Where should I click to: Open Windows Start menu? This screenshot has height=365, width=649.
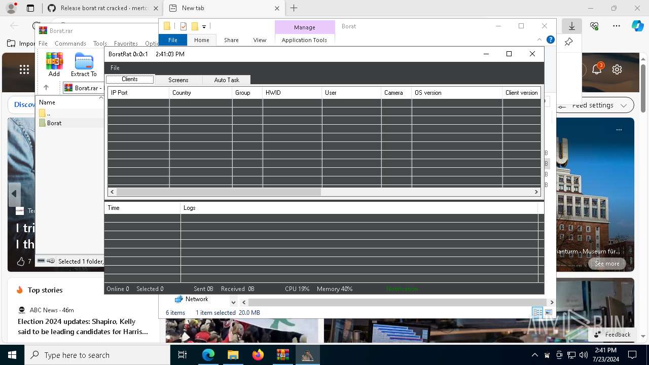tap(12, 355)
